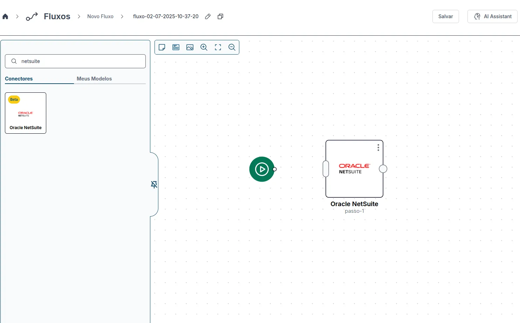Viewport: 520px width, 323px height.
Task: Click the Novo Fluxo breadcrumb
Action: click(100, 16)
